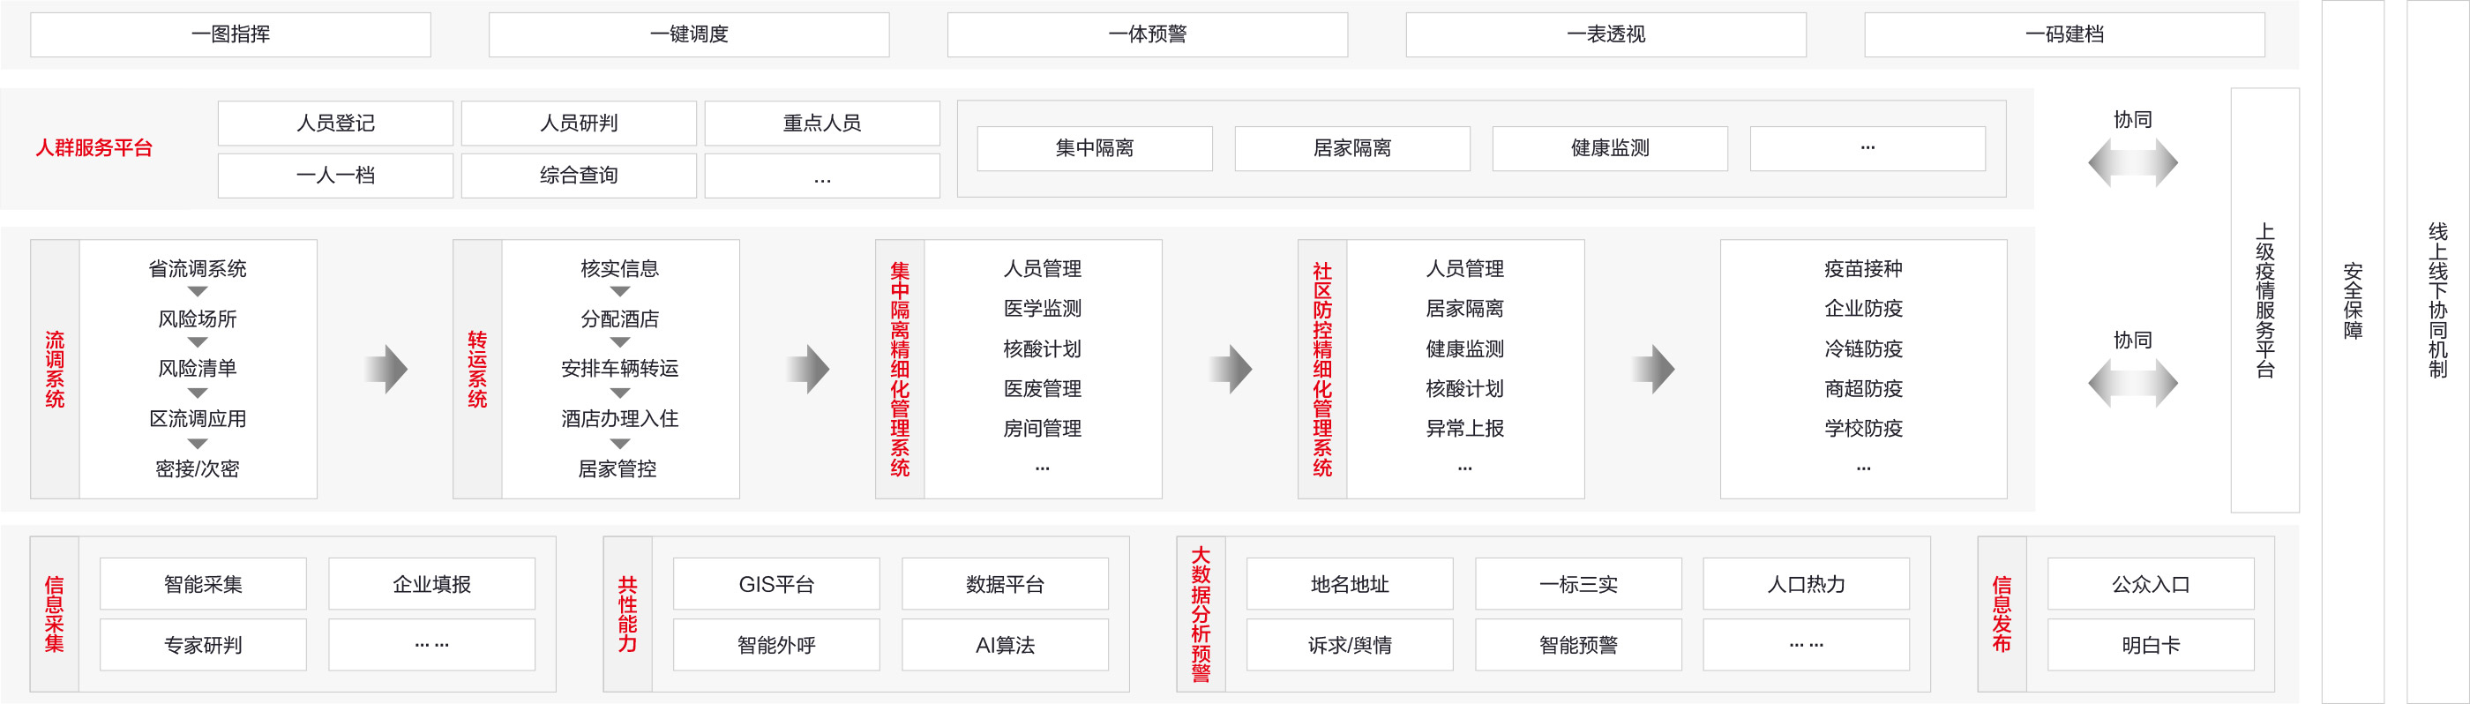
Task: Open the 集中隔离 box in 人群服务平台
Action: (x=1094, y=149)
